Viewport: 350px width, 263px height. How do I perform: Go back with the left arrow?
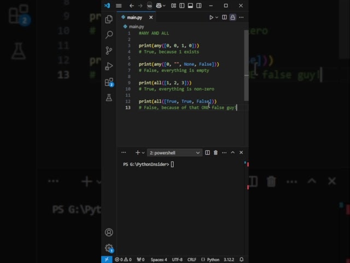(x=132, y=5)
